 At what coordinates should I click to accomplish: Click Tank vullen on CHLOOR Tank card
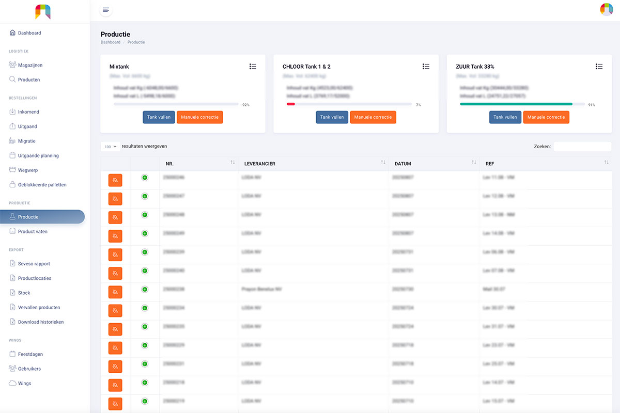click(332, 117)
